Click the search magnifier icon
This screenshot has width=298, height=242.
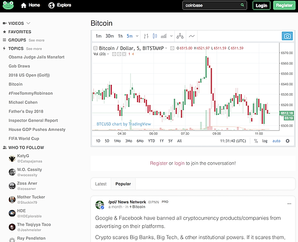pyautogui.click(x=242, y=5)
